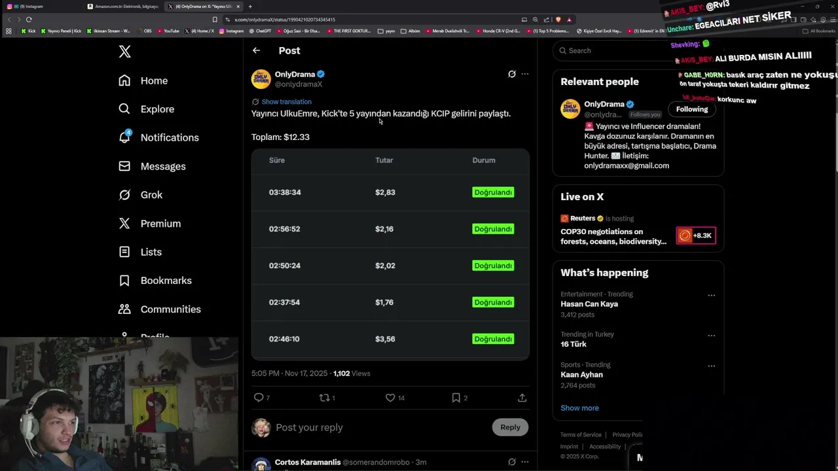
Task: Click the Search field on X
Action: (x=638, y=50)
